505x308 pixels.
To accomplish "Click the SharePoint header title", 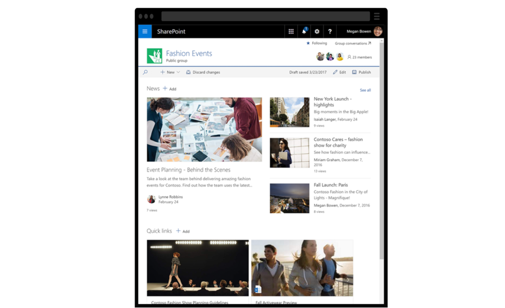I will pyautogui.click(x=171, y=32).
